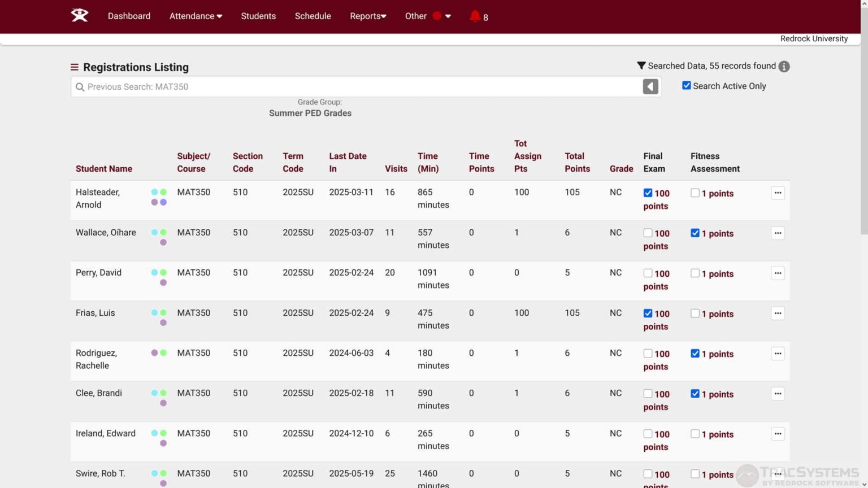Open the actions menu for Halsteader, Arnold
Viewport: 868px width, 488px height.
pyautogui.click(x=778, y=193)
